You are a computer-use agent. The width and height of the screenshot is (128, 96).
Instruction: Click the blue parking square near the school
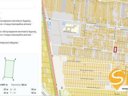[64, 23]
